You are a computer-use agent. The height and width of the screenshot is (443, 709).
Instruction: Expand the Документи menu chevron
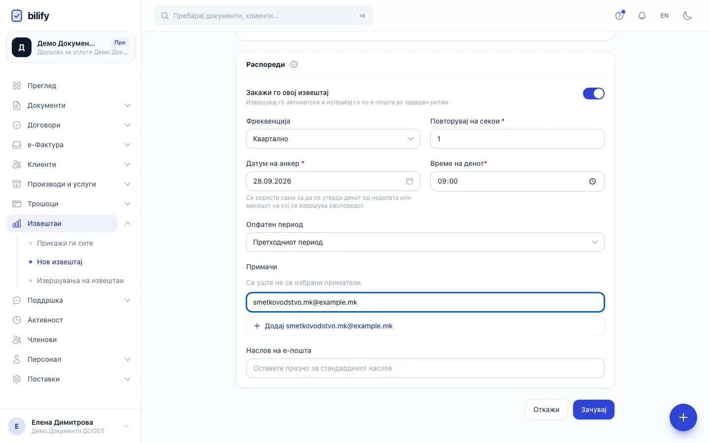click(128, 105)
